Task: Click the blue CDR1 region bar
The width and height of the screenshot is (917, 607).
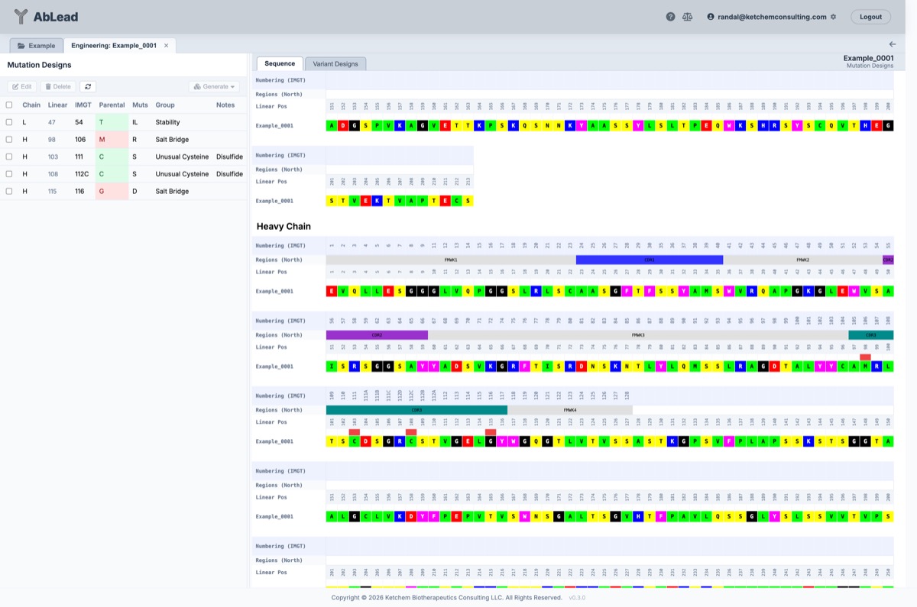Action: click(649, 260)
